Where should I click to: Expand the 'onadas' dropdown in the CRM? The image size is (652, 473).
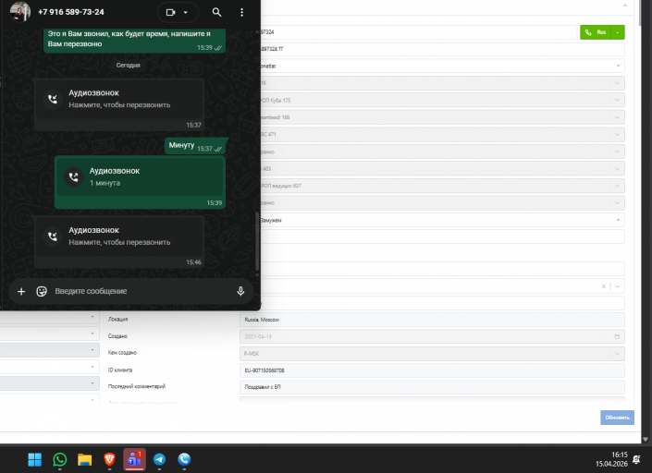pyautogui.click(x=618, y=66)
